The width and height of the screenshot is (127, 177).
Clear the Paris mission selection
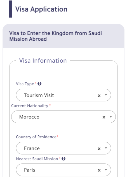[99, 170]
